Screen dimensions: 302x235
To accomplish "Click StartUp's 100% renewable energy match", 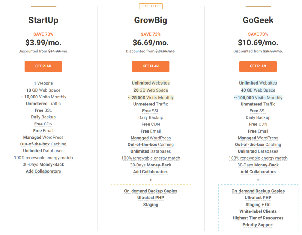I will click(43, 158).
